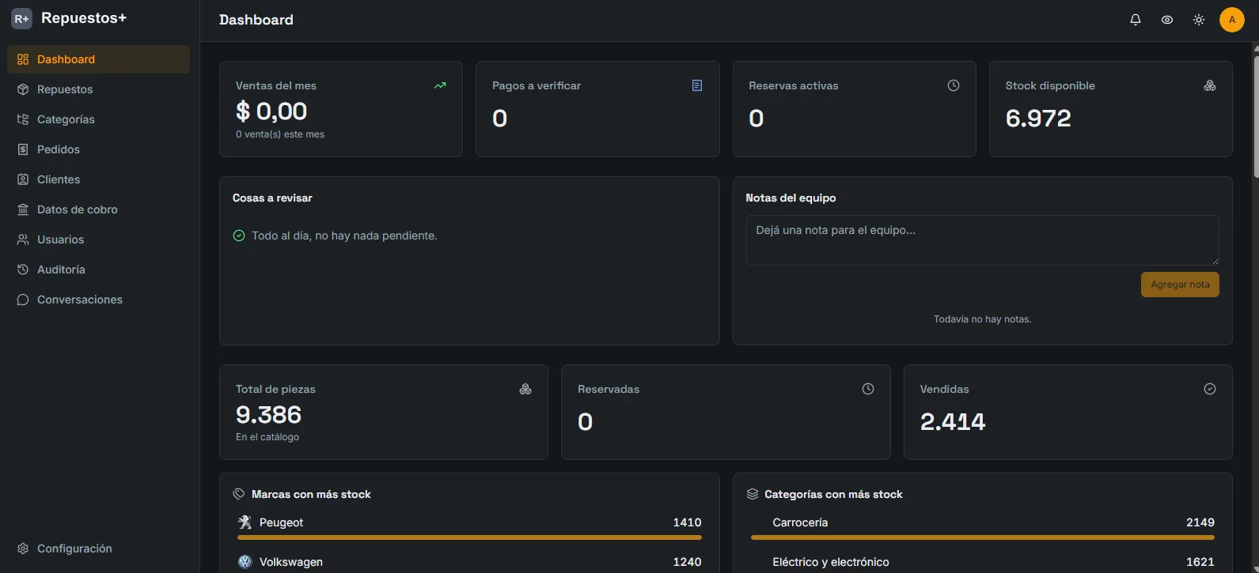
Task: Click the Peugeot stock progress bar
Action: [x=469, y=537]
